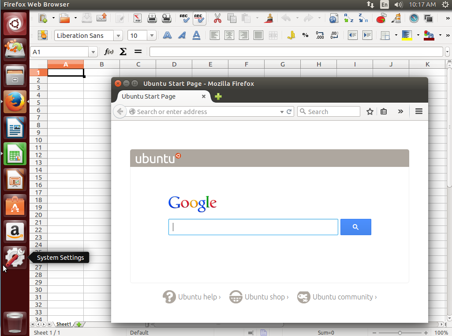Open the recent documents dropdown arrow
The width and height of the screenshot is (452, 336).
[75, 18]
